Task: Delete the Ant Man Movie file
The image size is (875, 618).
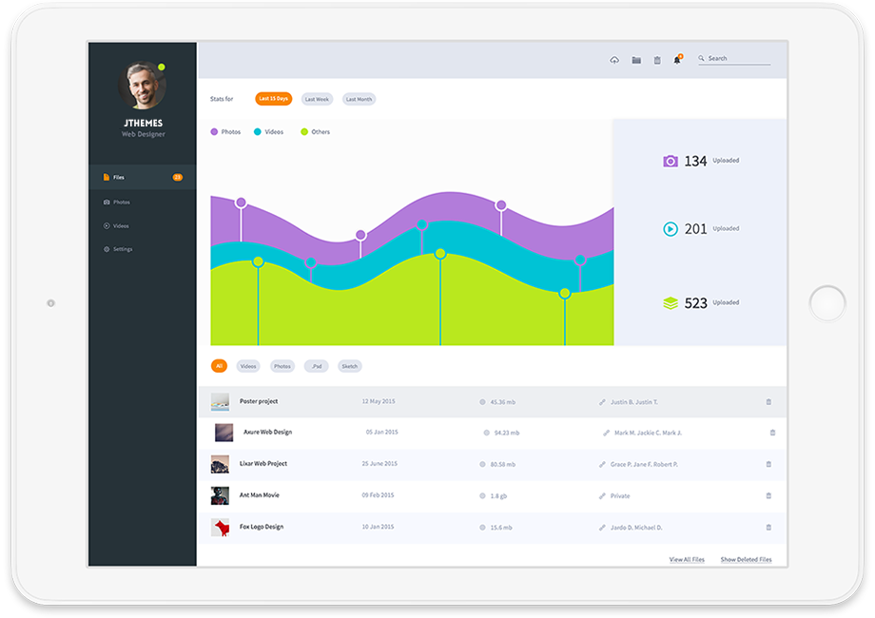Action: tap(768, 495)
